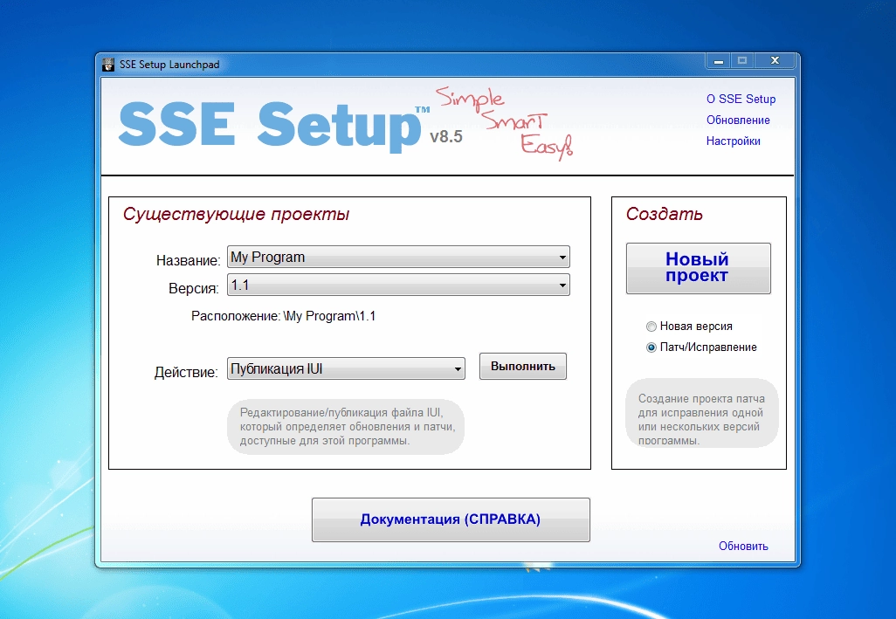Click the Новый проект button

click(699, 268)
